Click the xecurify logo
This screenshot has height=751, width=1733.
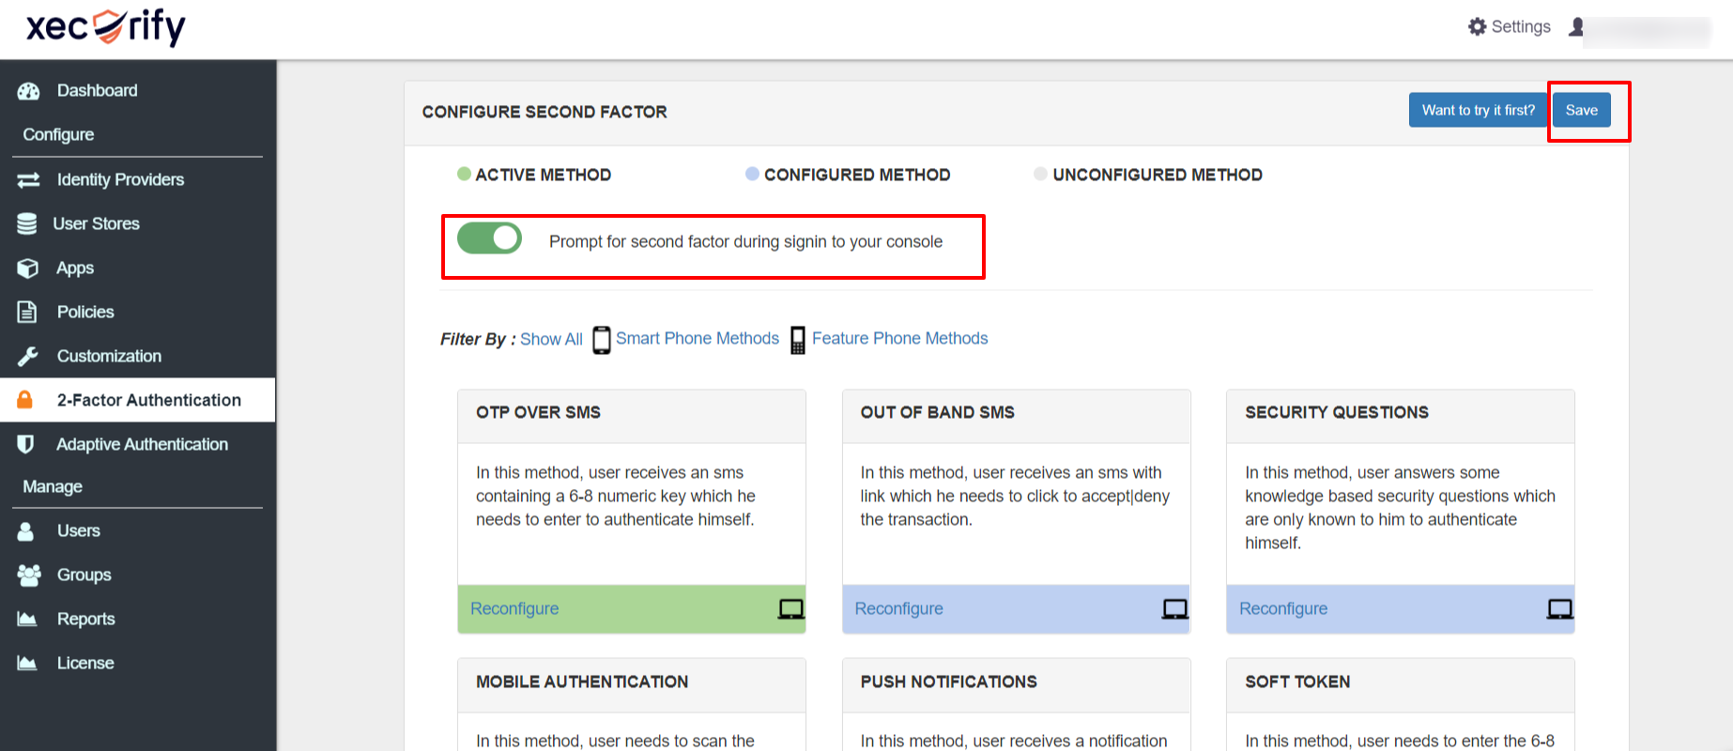[105, 26]
